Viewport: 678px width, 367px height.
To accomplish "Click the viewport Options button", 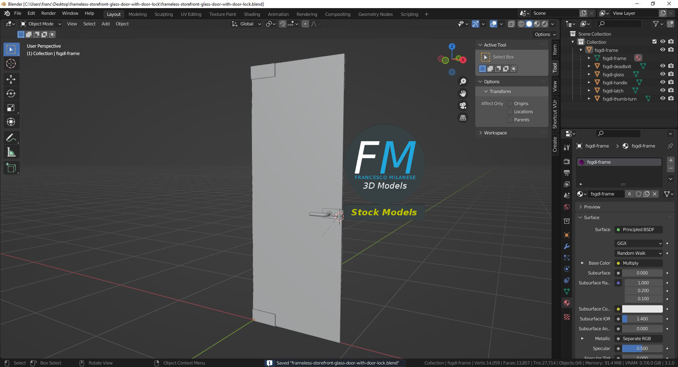I will tap(545, 34).
